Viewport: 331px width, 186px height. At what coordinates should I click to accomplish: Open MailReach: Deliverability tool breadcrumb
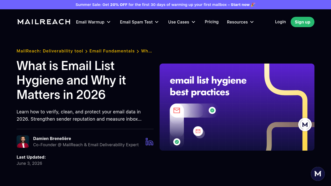point(50,51)
